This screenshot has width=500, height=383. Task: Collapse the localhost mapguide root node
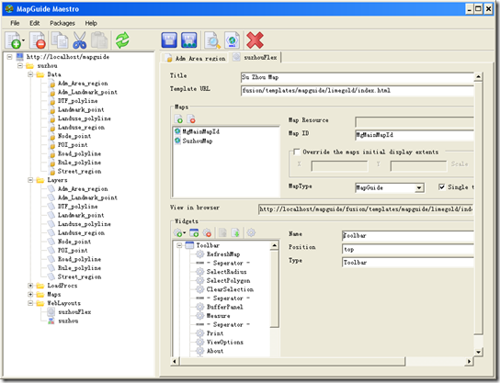point(9,57)
